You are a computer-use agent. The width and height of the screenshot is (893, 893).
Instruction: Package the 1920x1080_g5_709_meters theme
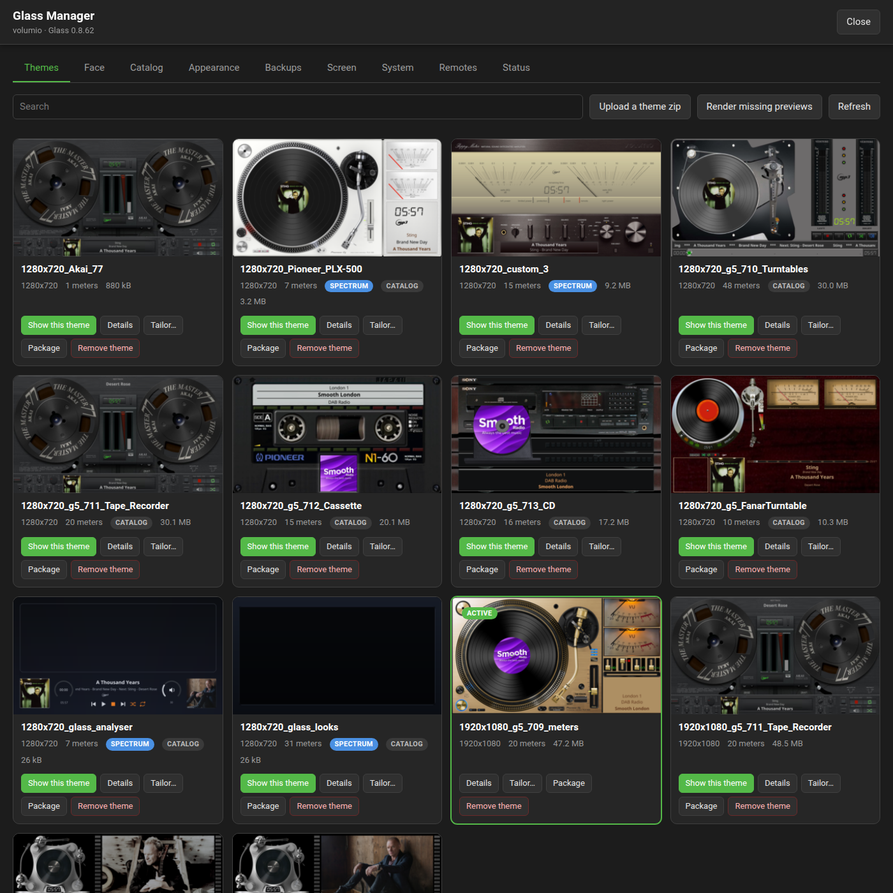click(x=569, y=783)
